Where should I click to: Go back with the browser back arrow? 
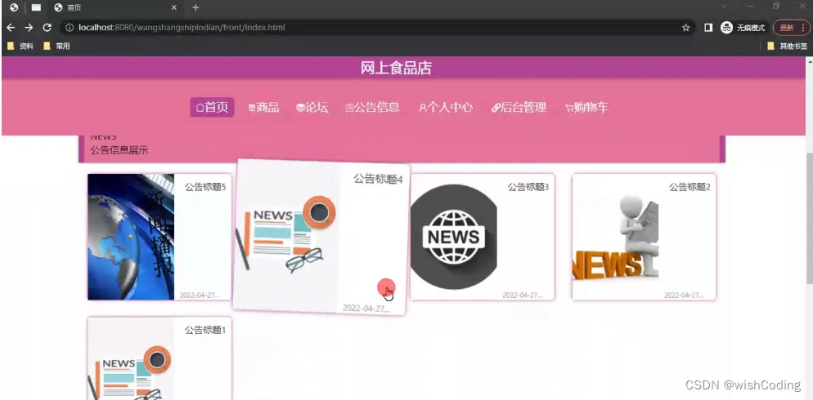tap(11, 28)
